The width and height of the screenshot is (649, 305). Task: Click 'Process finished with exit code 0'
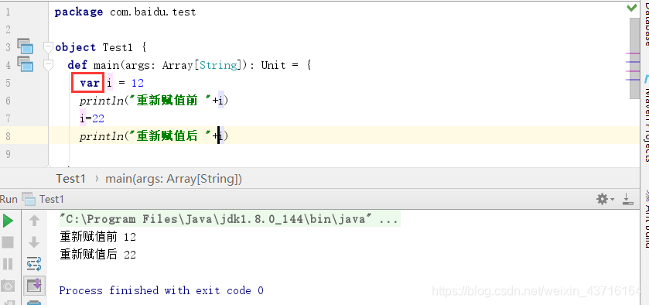point(161,290)
